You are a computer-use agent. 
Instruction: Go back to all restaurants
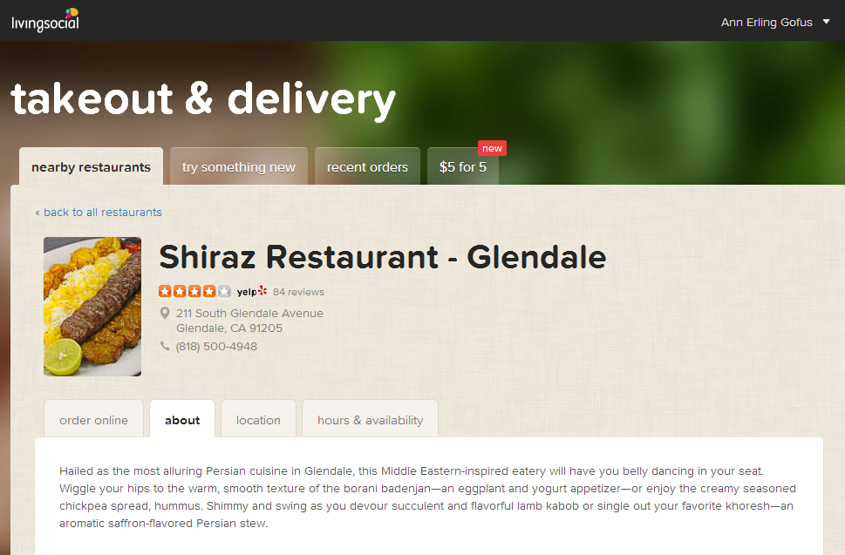point(99,212)
